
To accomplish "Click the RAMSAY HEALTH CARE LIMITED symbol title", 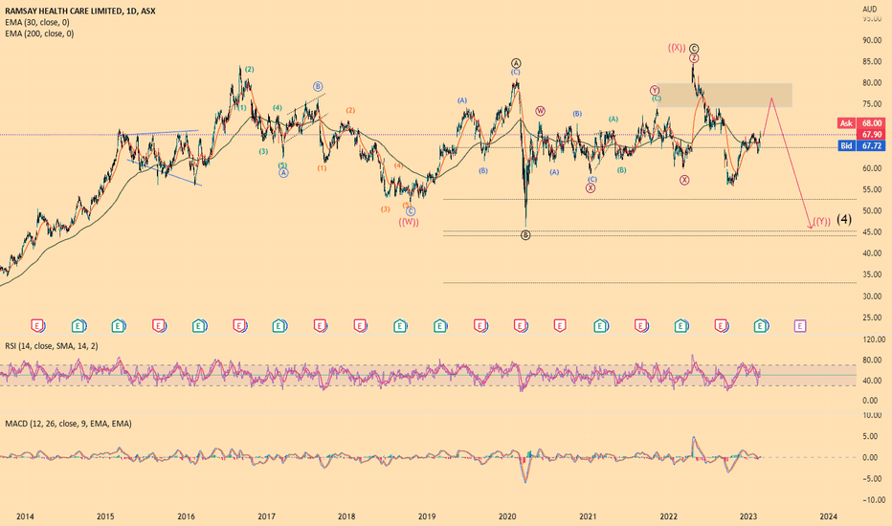I will (x=62, y=11).
